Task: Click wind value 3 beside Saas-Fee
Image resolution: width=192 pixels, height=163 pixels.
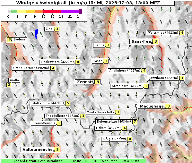Action: coord(156,41)
